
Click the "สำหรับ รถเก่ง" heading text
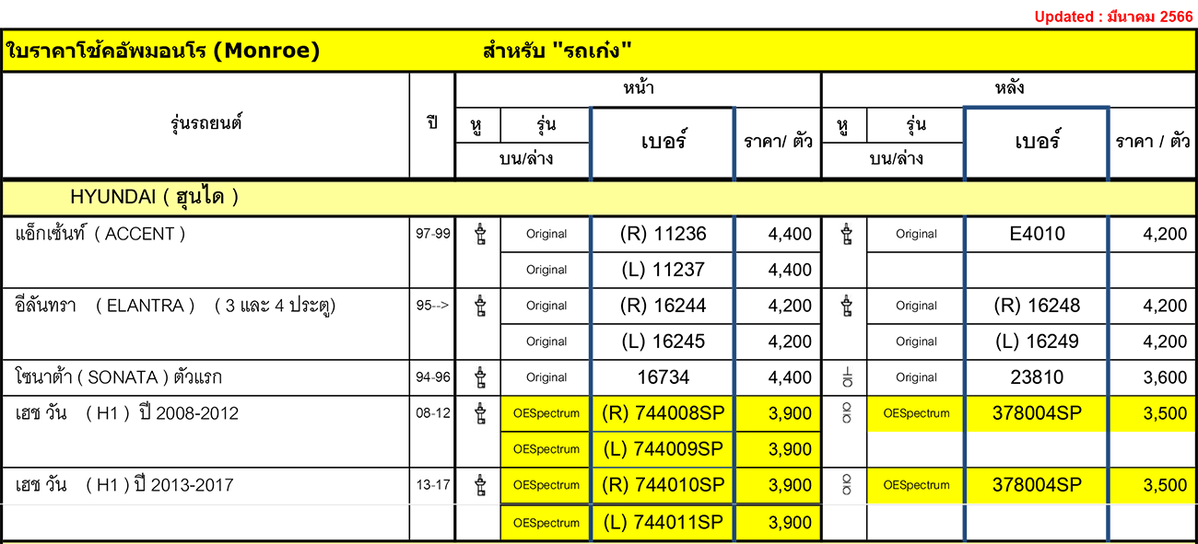(x=556, y=51)
